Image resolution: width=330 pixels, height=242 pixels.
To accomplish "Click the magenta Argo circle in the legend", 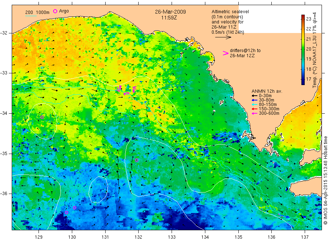I will [x=55, y=11].
